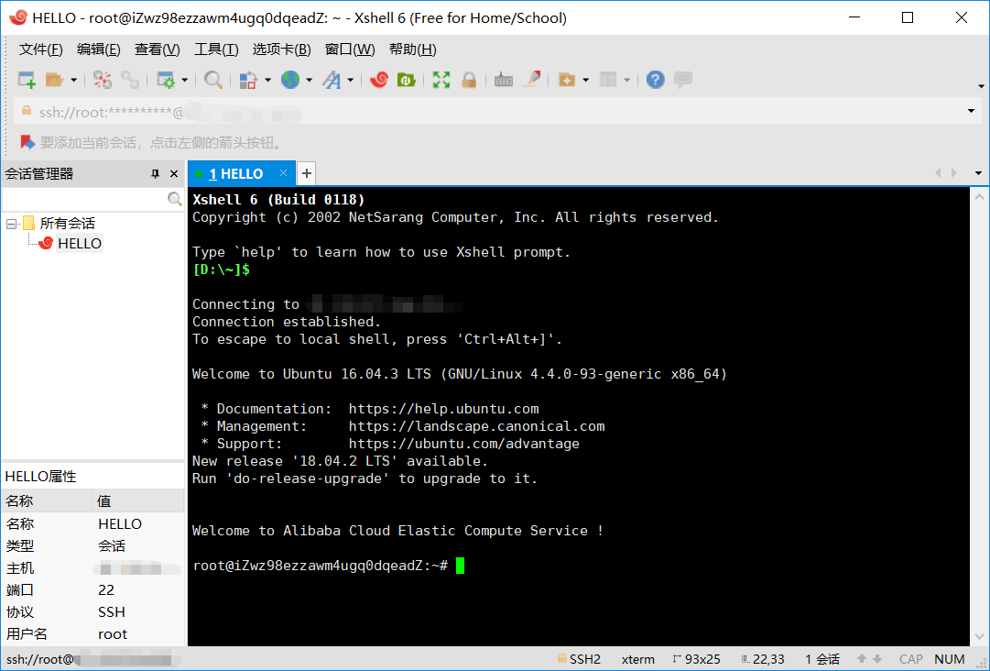Click the color scheme icon in the toolbar
990x671 pixels.
(248, 80)
